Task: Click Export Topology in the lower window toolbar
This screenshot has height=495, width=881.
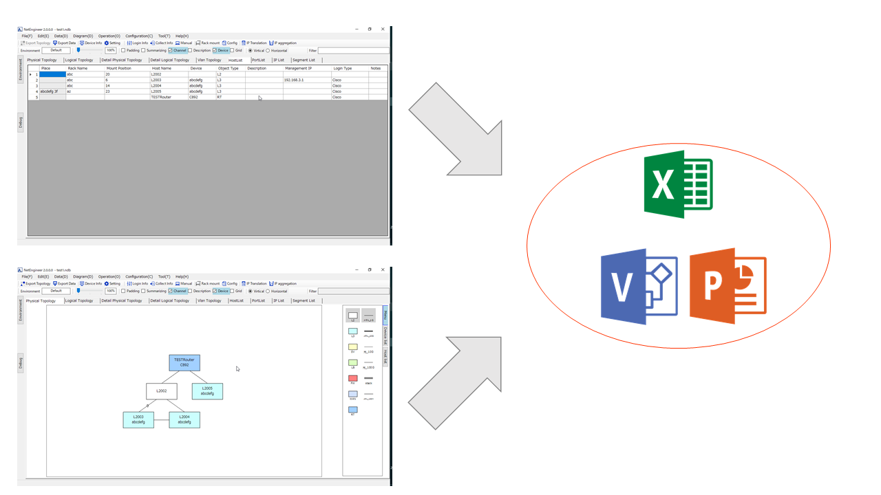Action: point(36,283)
